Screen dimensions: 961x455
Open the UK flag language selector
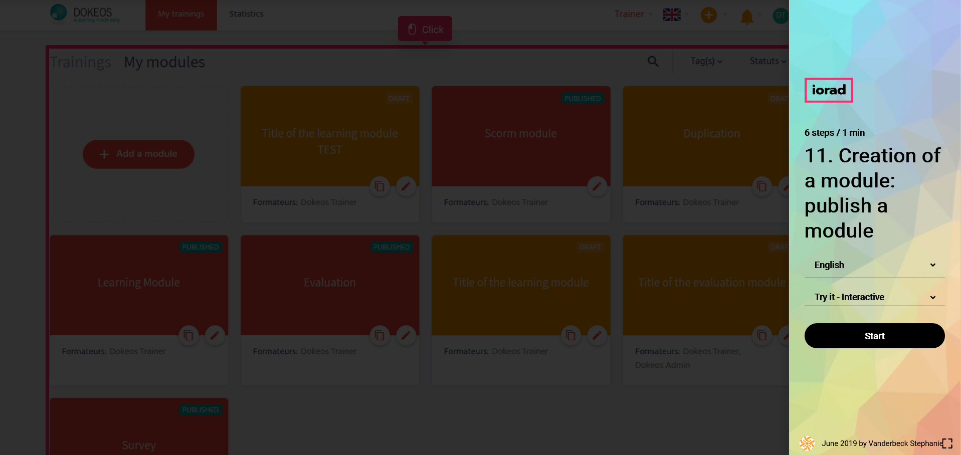coord(672,15)
